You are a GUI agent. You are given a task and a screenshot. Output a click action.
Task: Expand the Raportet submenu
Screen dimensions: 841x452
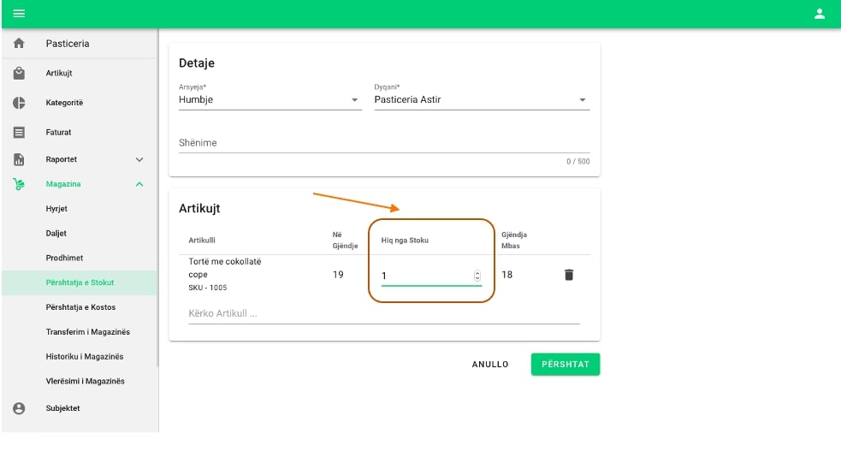pos(139,159)
